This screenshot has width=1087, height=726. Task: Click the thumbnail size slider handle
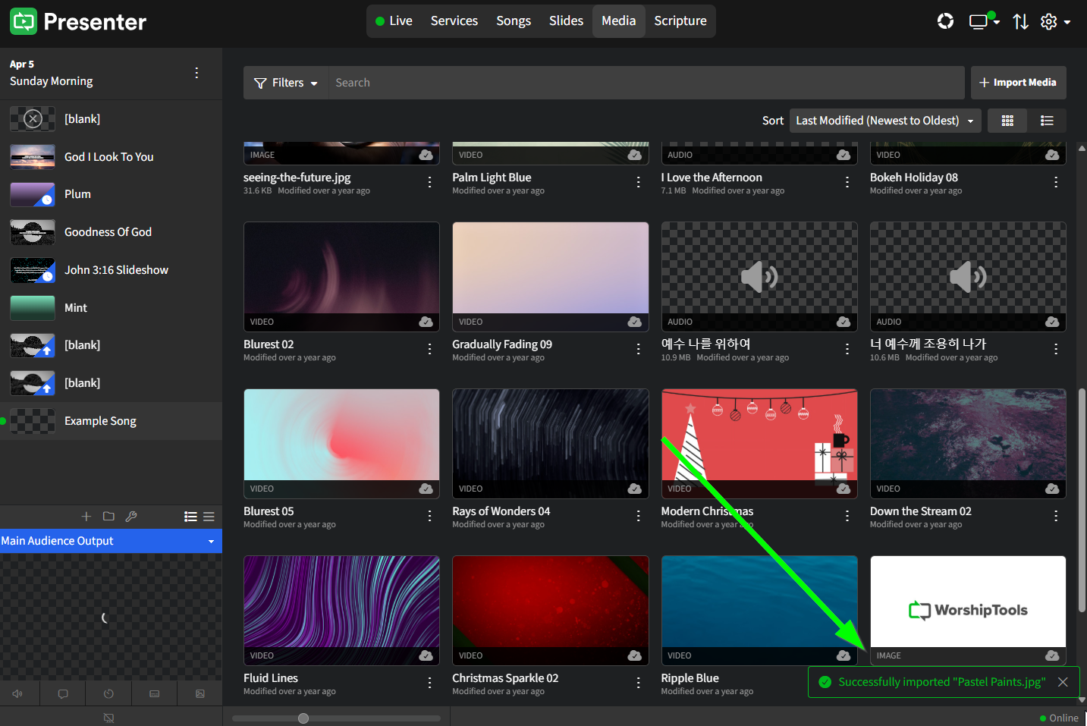click(303, 718)
